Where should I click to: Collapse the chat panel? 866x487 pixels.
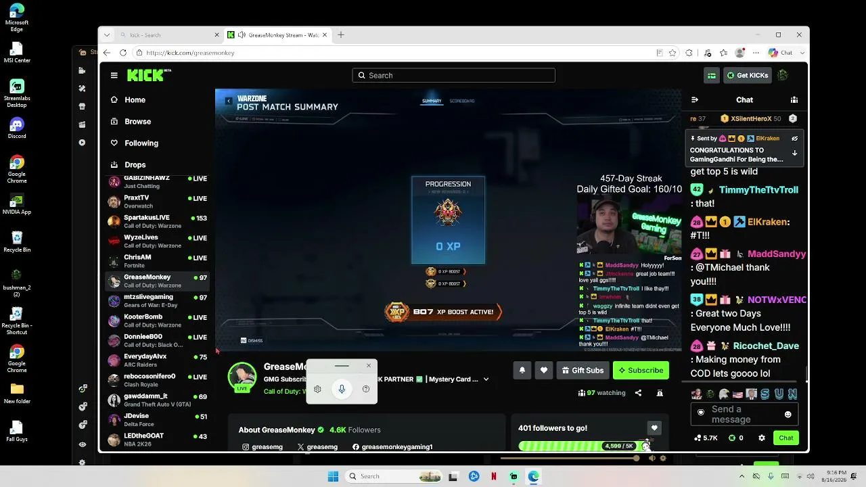point(694,100)
